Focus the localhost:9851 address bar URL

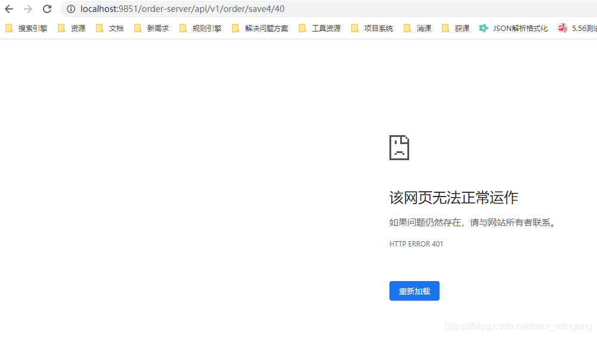click(182, 9)
